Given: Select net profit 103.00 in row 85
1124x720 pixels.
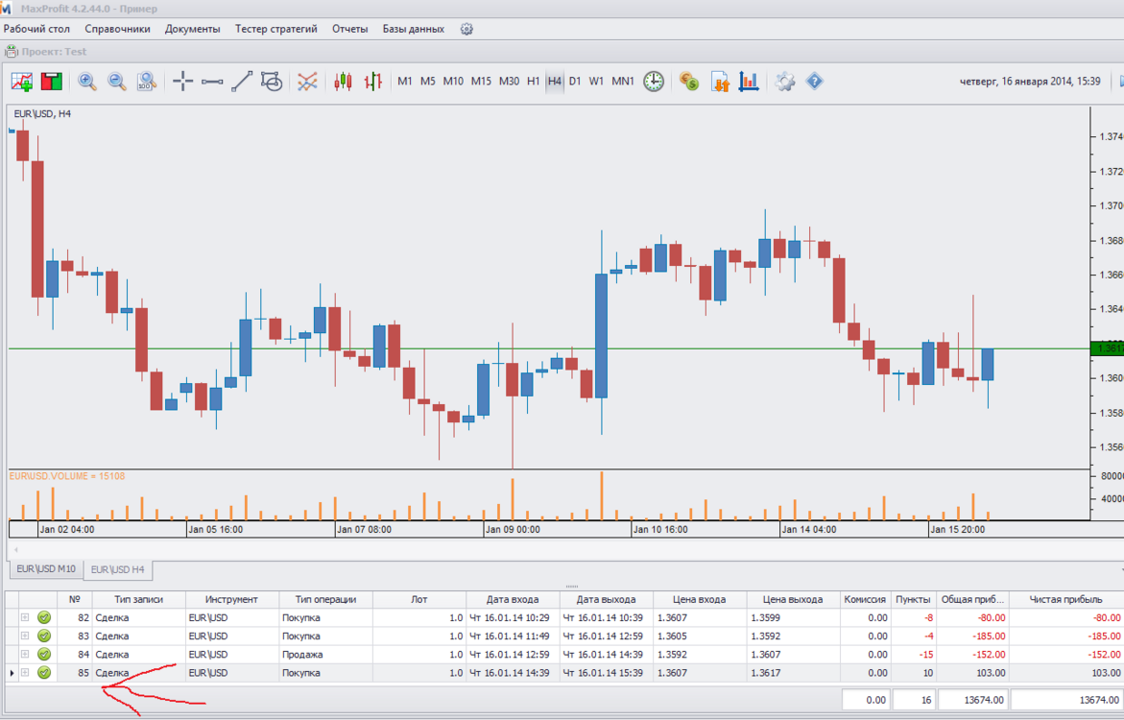Looking at the screenshot, I should (x=1066, y=673).
